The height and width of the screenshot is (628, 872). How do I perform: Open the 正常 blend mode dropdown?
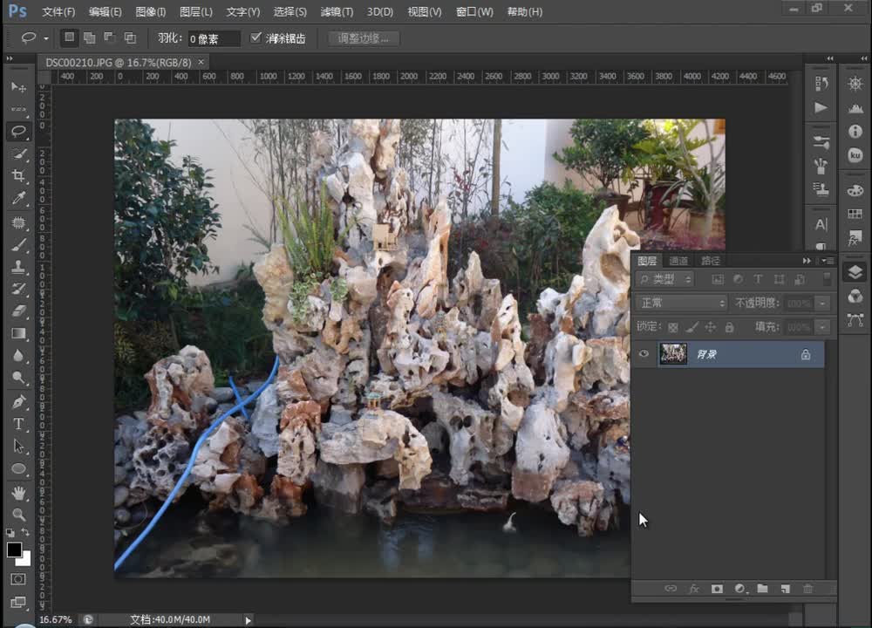tap(682, 303)
